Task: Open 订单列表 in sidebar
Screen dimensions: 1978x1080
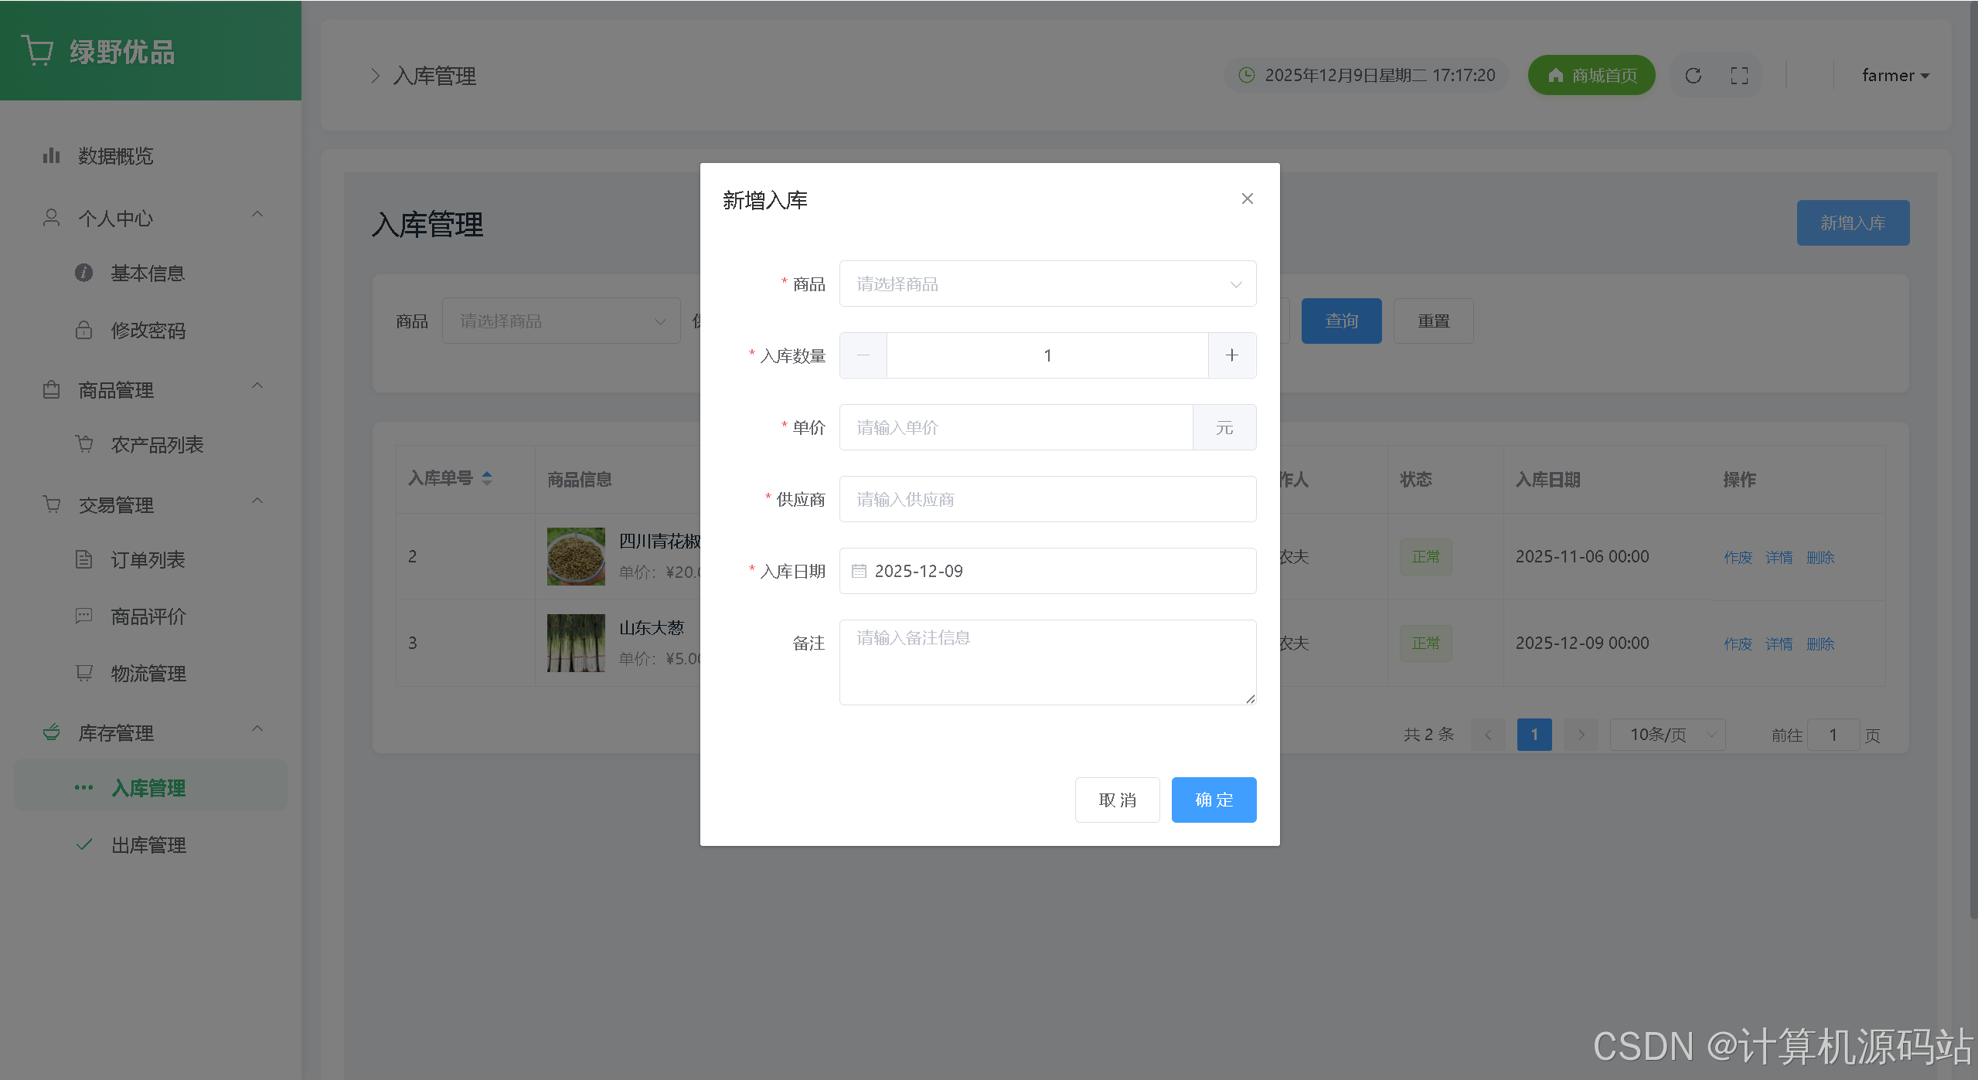Action: click(x=148, y=560)
